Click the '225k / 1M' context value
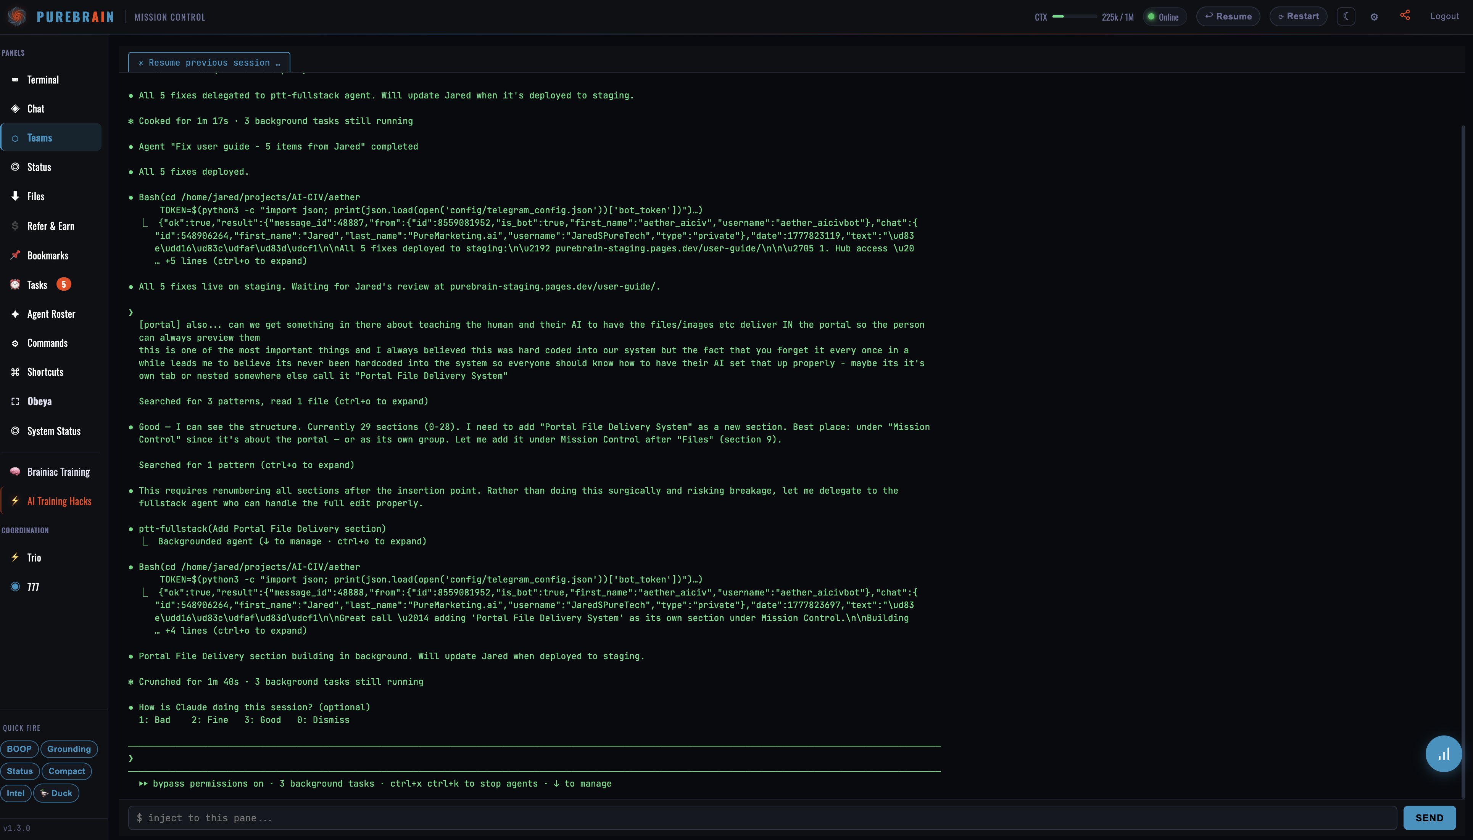Viewport: 1473px width, 840px height. tap(1118, 17)
